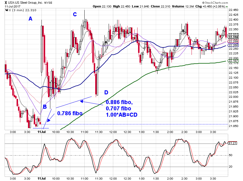The width and height of the screenshot is (243, 181).
Task: Click the '11:30' label under the price chart
Action: click(99, 132)
